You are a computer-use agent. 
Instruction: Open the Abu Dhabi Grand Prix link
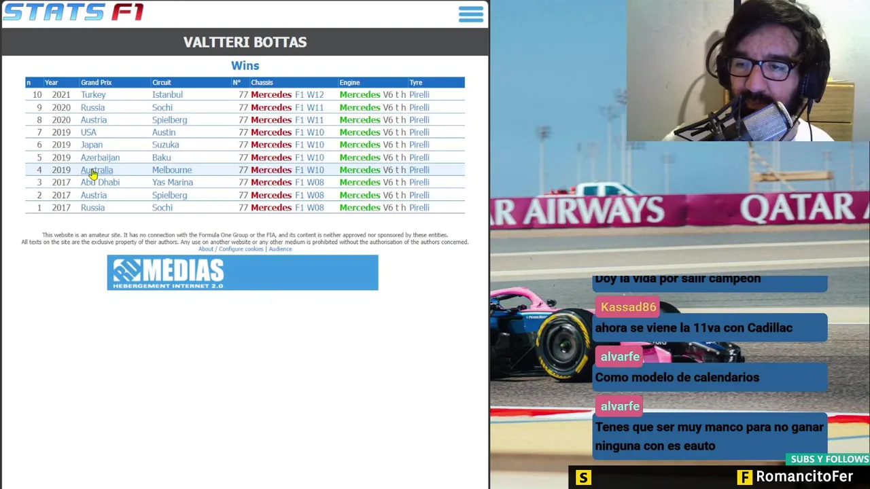pyautogui.click(x=100, y=182)
